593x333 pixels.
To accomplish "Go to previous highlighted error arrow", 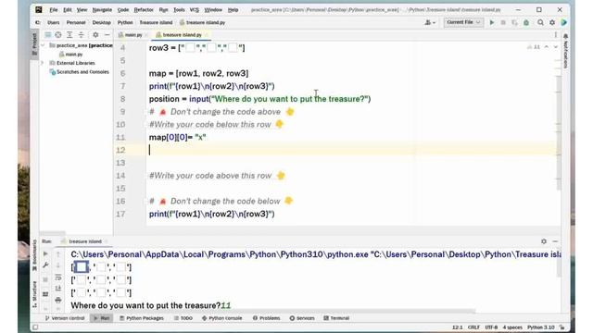I will [x=547, y=47].
